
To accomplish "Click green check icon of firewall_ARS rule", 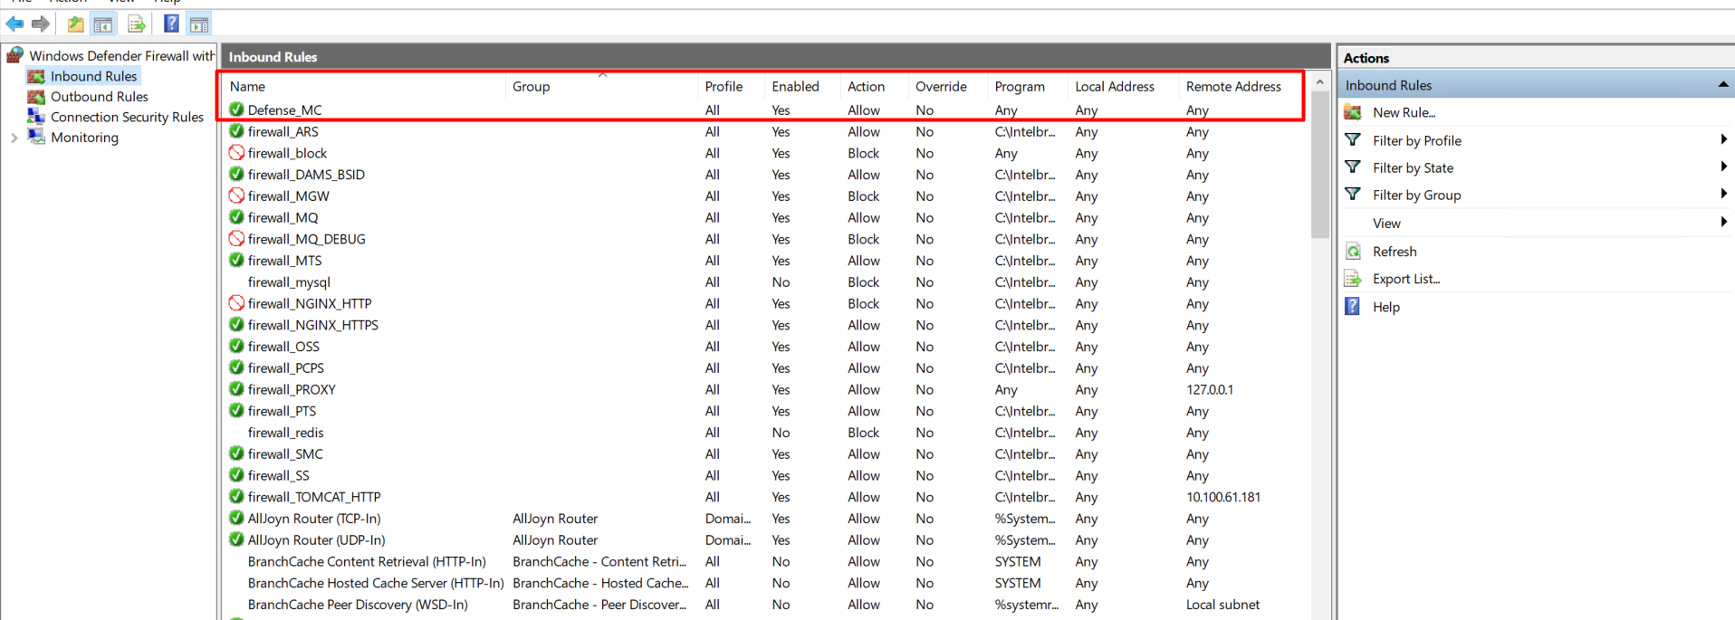I will 236,131.
